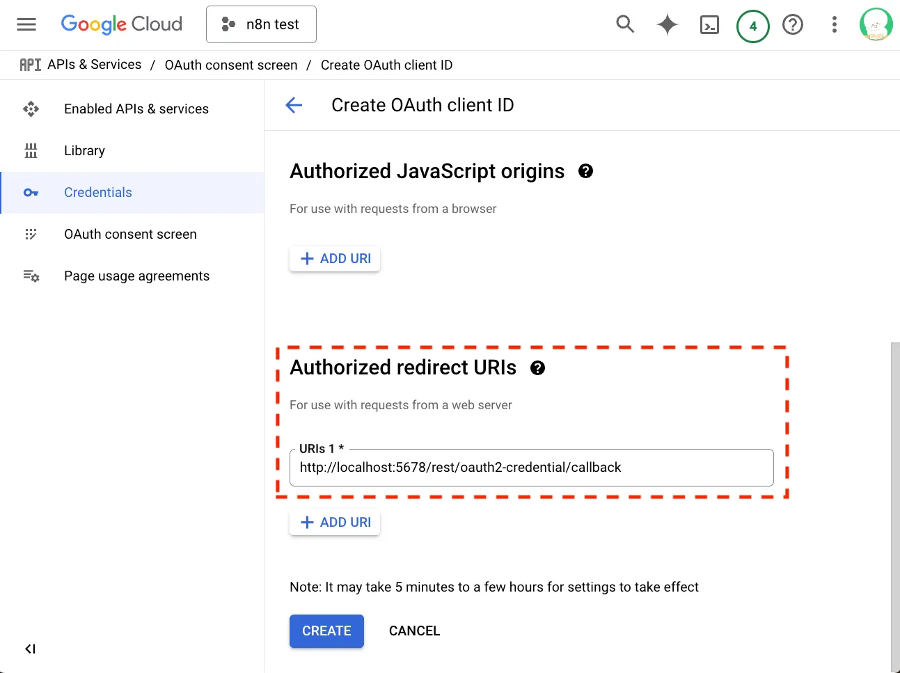Click the CANCEL button
900x673 pixels.
(x=414, y=631)
